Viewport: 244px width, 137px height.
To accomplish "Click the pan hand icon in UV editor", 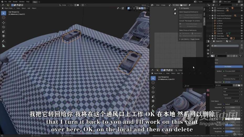I will click(x=175, y=13).
